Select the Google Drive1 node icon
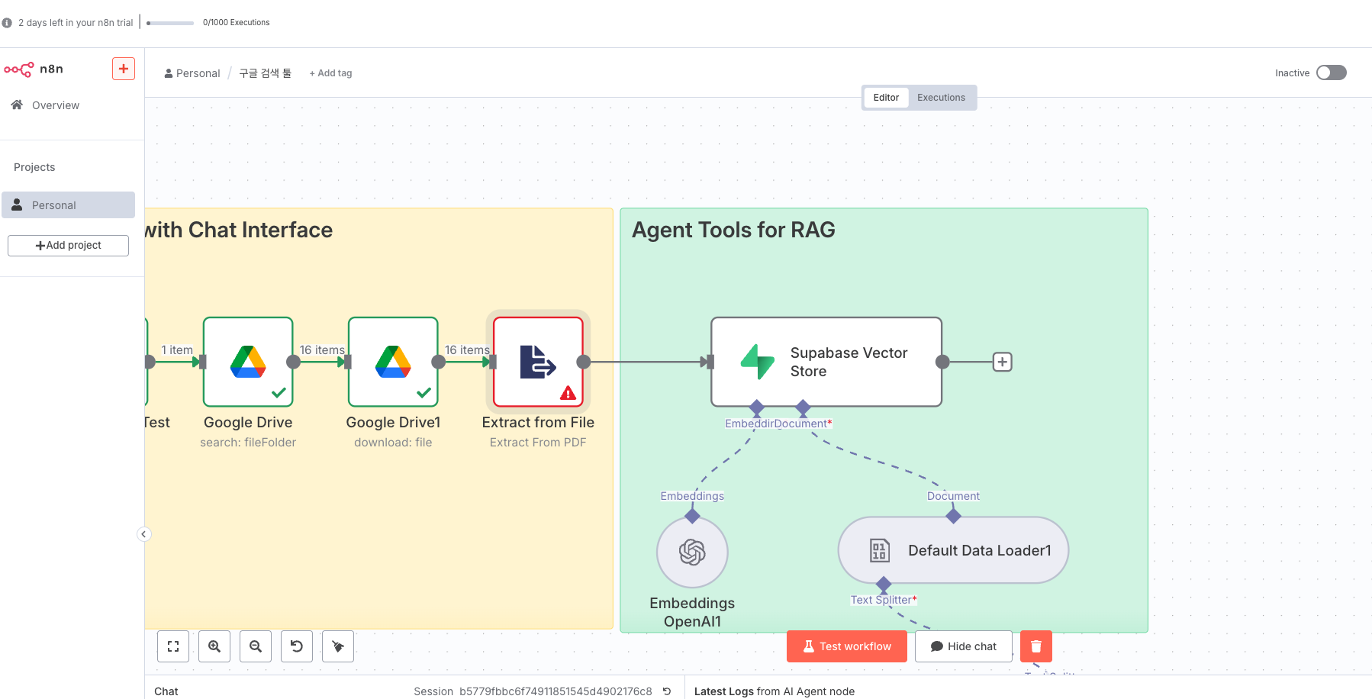Screen dimensions: 1372x699 click(x=393, y=362)
